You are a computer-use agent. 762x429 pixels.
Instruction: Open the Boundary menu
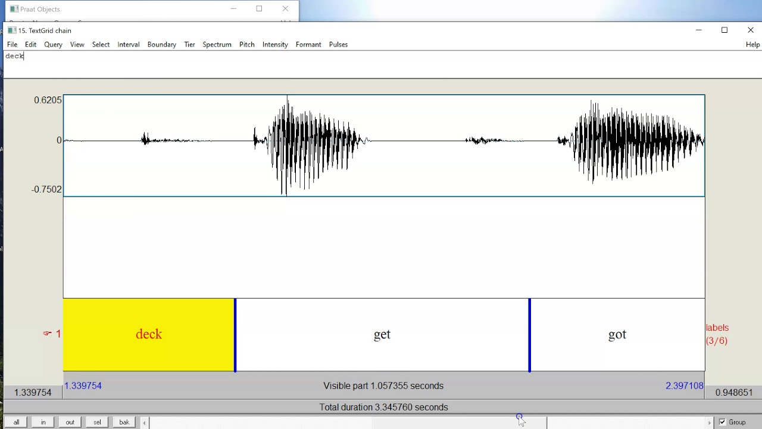point(161,45)
